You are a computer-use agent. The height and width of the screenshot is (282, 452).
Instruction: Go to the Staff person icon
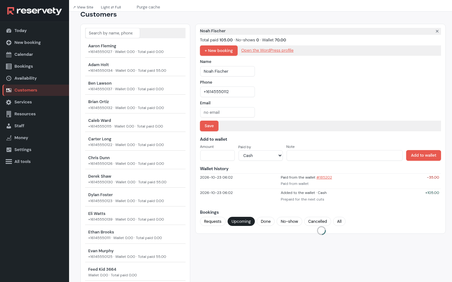click(9, 126)
